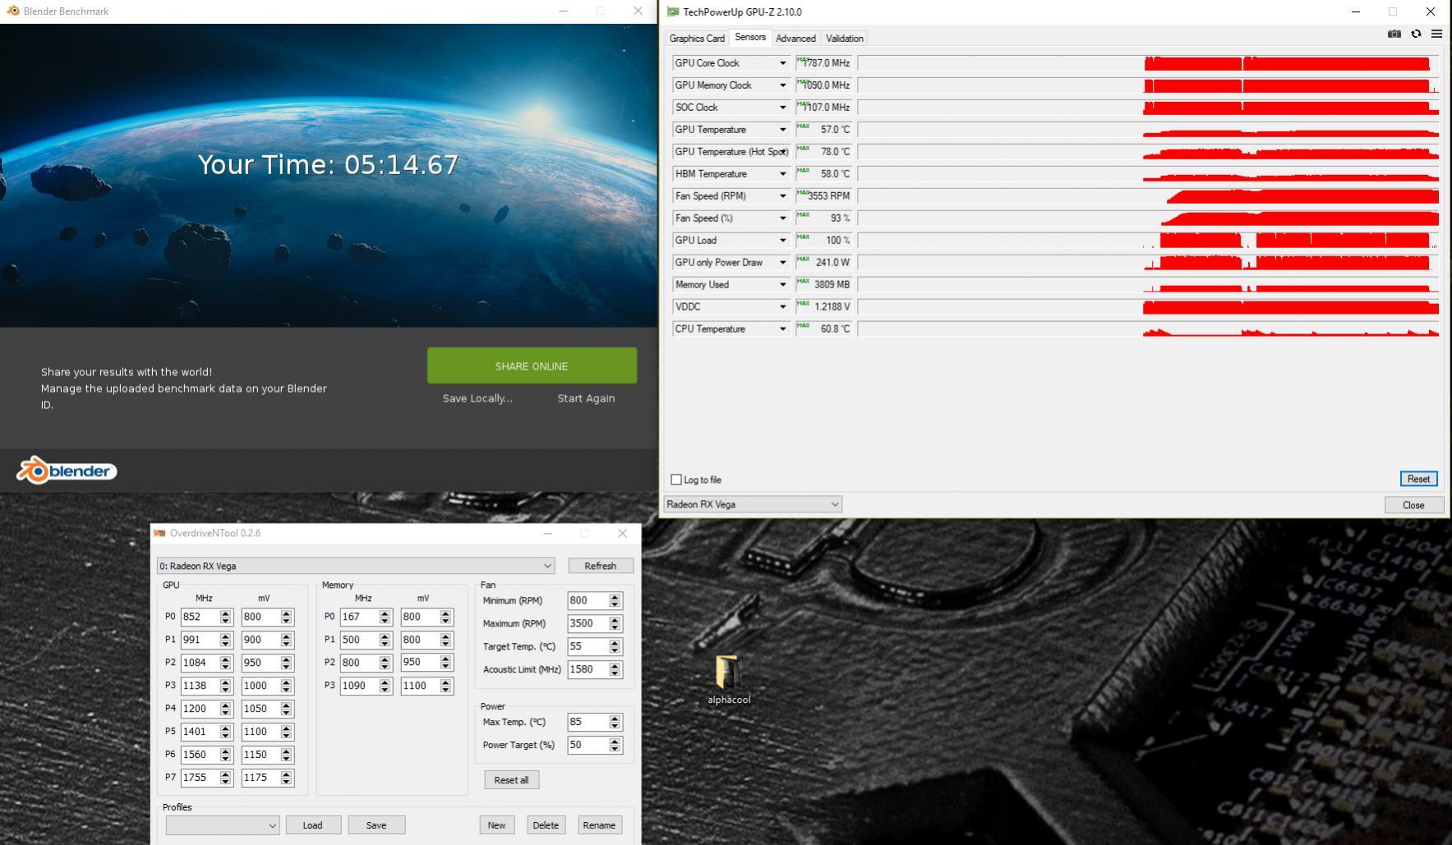1452x845 pixels.
Task: Click the Your Time: 05:14.67 result text
Action: (328, 164)
